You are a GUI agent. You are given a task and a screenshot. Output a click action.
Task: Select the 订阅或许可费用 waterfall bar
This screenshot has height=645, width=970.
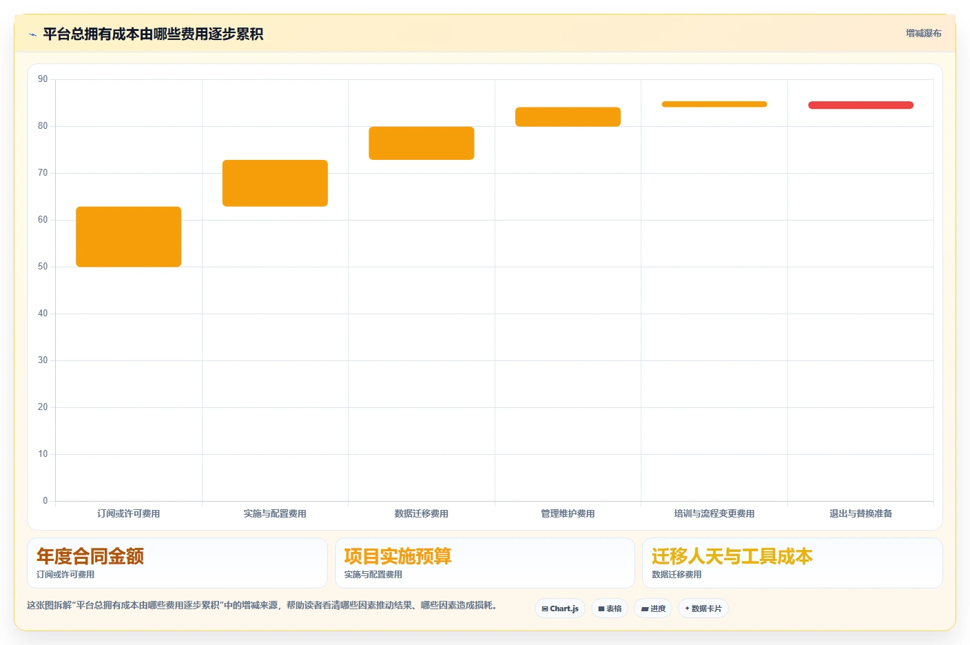tap(129, 236)
